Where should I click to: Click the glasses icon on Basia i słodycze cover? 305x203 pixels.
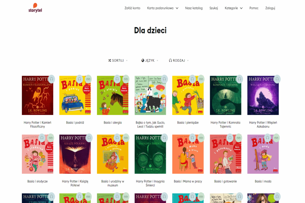coord(51,138)
